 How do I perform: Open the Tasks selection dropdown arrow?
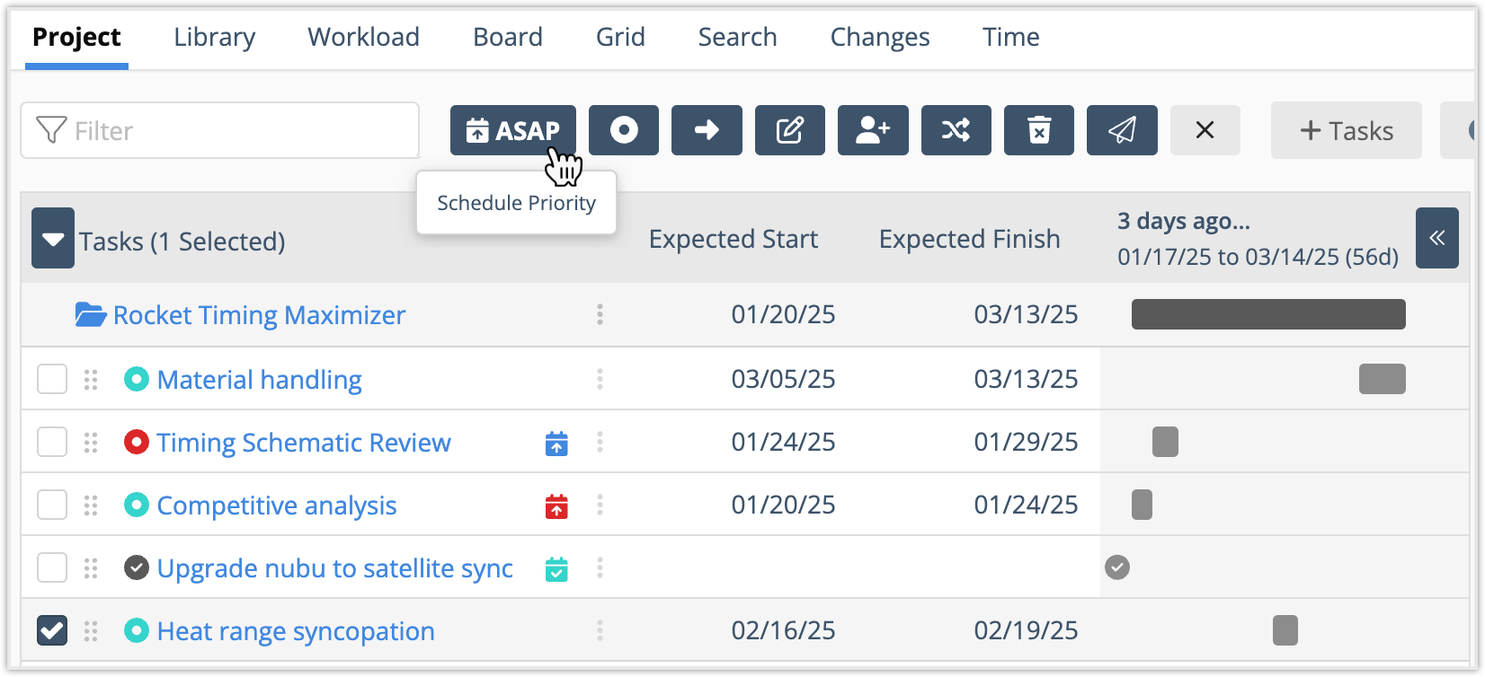53,240
